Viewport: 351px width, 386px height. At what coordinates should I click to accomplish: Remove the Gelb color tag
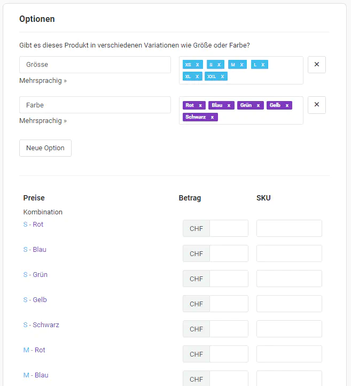coord(287,105)
